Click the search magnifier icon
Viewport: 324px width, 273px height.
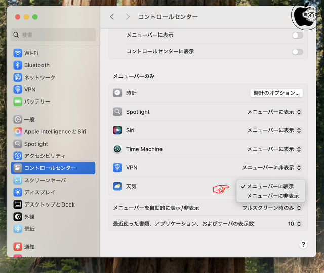pos(16,35)
